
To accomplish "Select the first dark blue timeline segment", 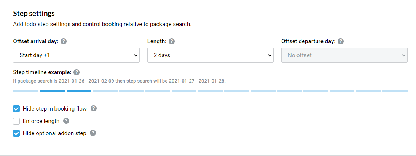I will tap(53, 91).
